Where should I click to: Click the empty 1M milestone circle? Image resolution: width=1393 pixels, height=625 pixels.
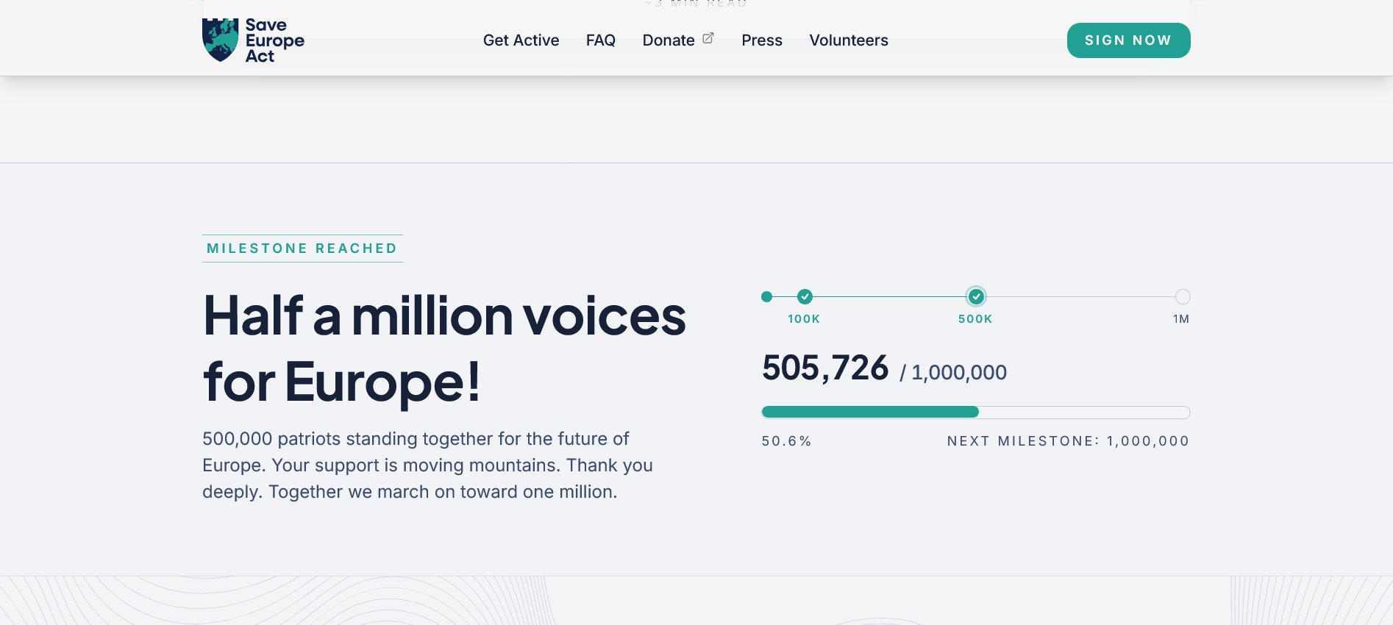click(1183, 296)
